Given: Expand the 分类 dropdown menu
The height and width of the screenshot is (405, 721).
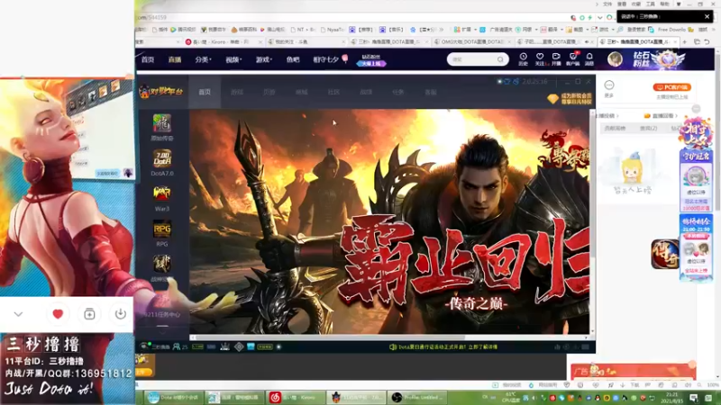Looking at the screenshot, I should pyautogui.click(x=203, y=59).
